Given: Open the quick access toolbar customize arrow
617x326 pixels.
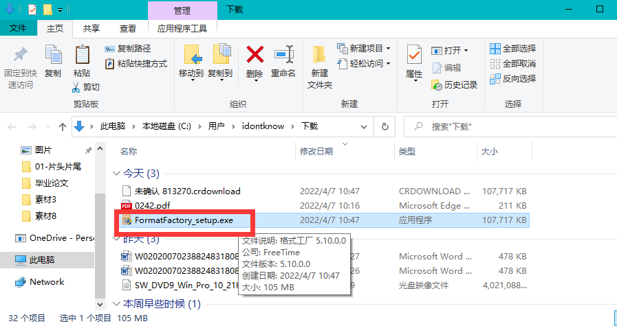Looking at the screenshot, I should (60, 10).
